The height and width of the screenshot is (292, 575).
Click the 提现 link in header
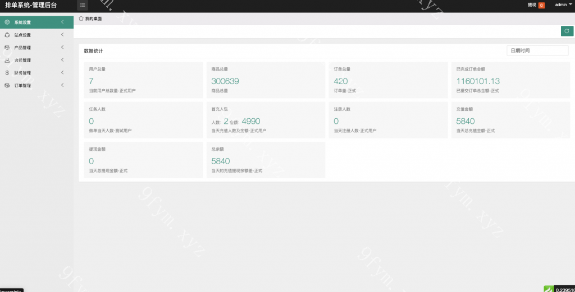coord(532,4)
